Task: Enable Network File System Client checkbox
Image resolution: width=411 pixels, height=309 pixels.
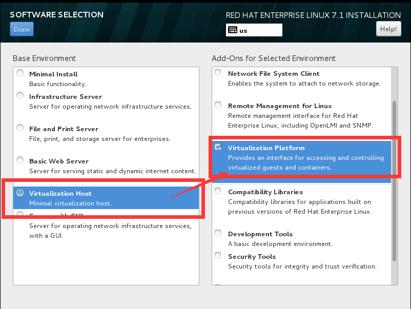Action: click(218, 72)
